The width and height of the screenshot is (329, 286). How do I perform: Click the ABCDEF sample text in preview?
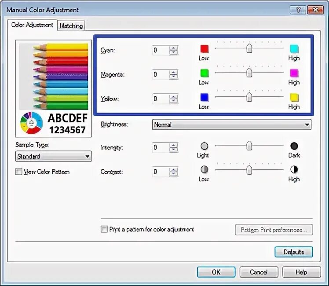(x=68, y=118)
